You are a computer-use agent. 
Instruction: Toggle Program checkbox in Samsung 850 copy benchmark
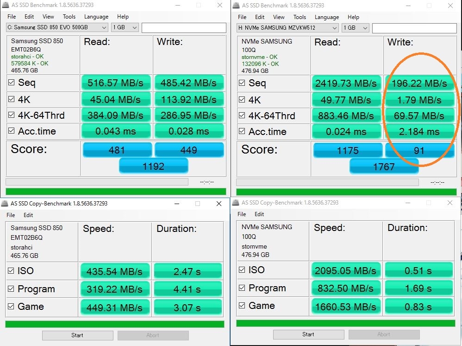click(x=11, y=289)
